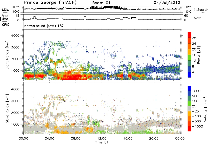Image resolution: width=208 pixels, height=144 pixels.
Task: Click the bright blue bottom Power swatch
Action: [x=190, y=75]
